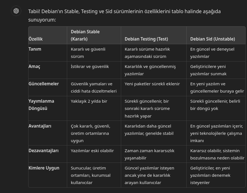Click the 'En güncel ve deneysel yazılımlar' cell
This screenshot has width=247, height=193.
pyautogui.click(x=212, y=53)
